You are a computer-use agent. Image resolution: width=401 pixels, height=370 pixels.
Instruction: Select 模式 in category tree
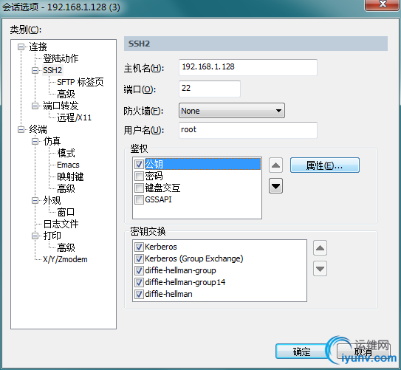click(x=66, y=153)
